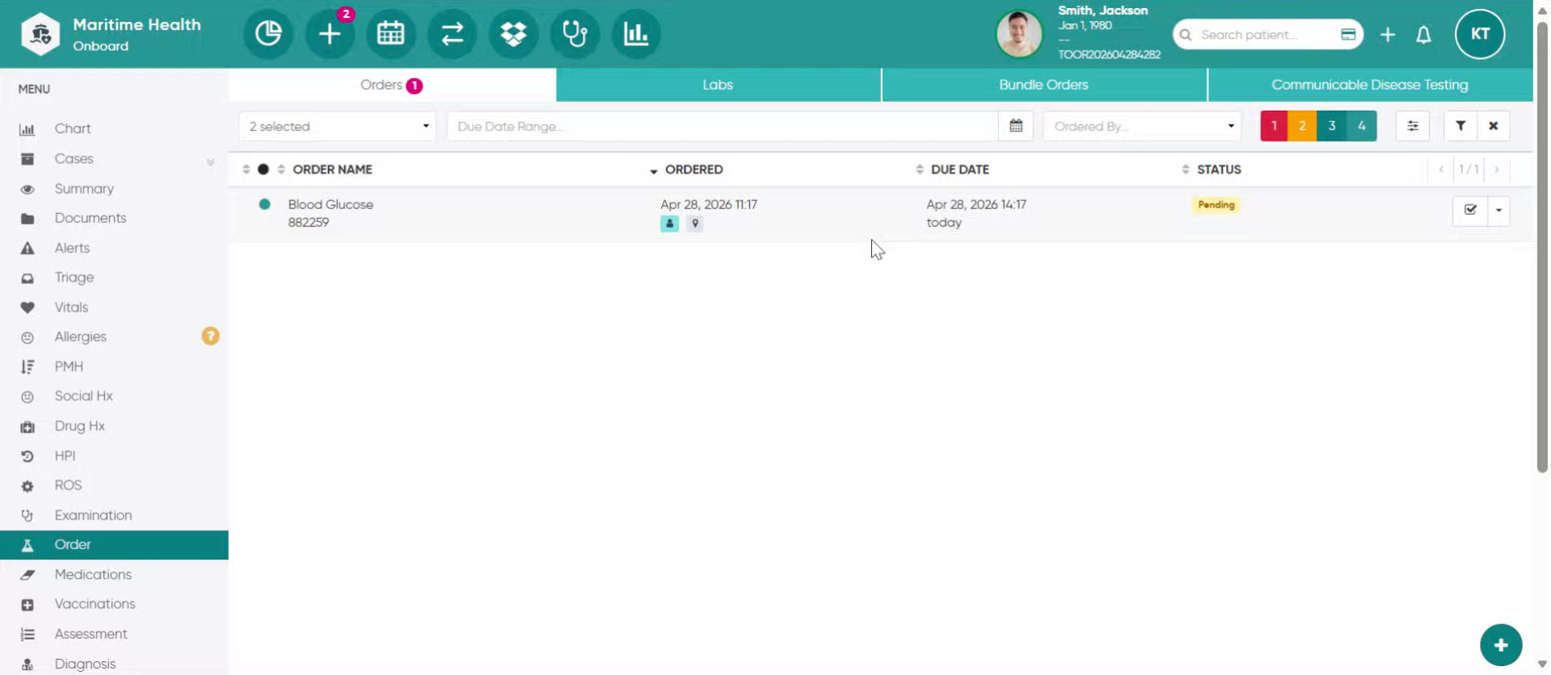Open the notifications bell

[x=1424, y=35]
